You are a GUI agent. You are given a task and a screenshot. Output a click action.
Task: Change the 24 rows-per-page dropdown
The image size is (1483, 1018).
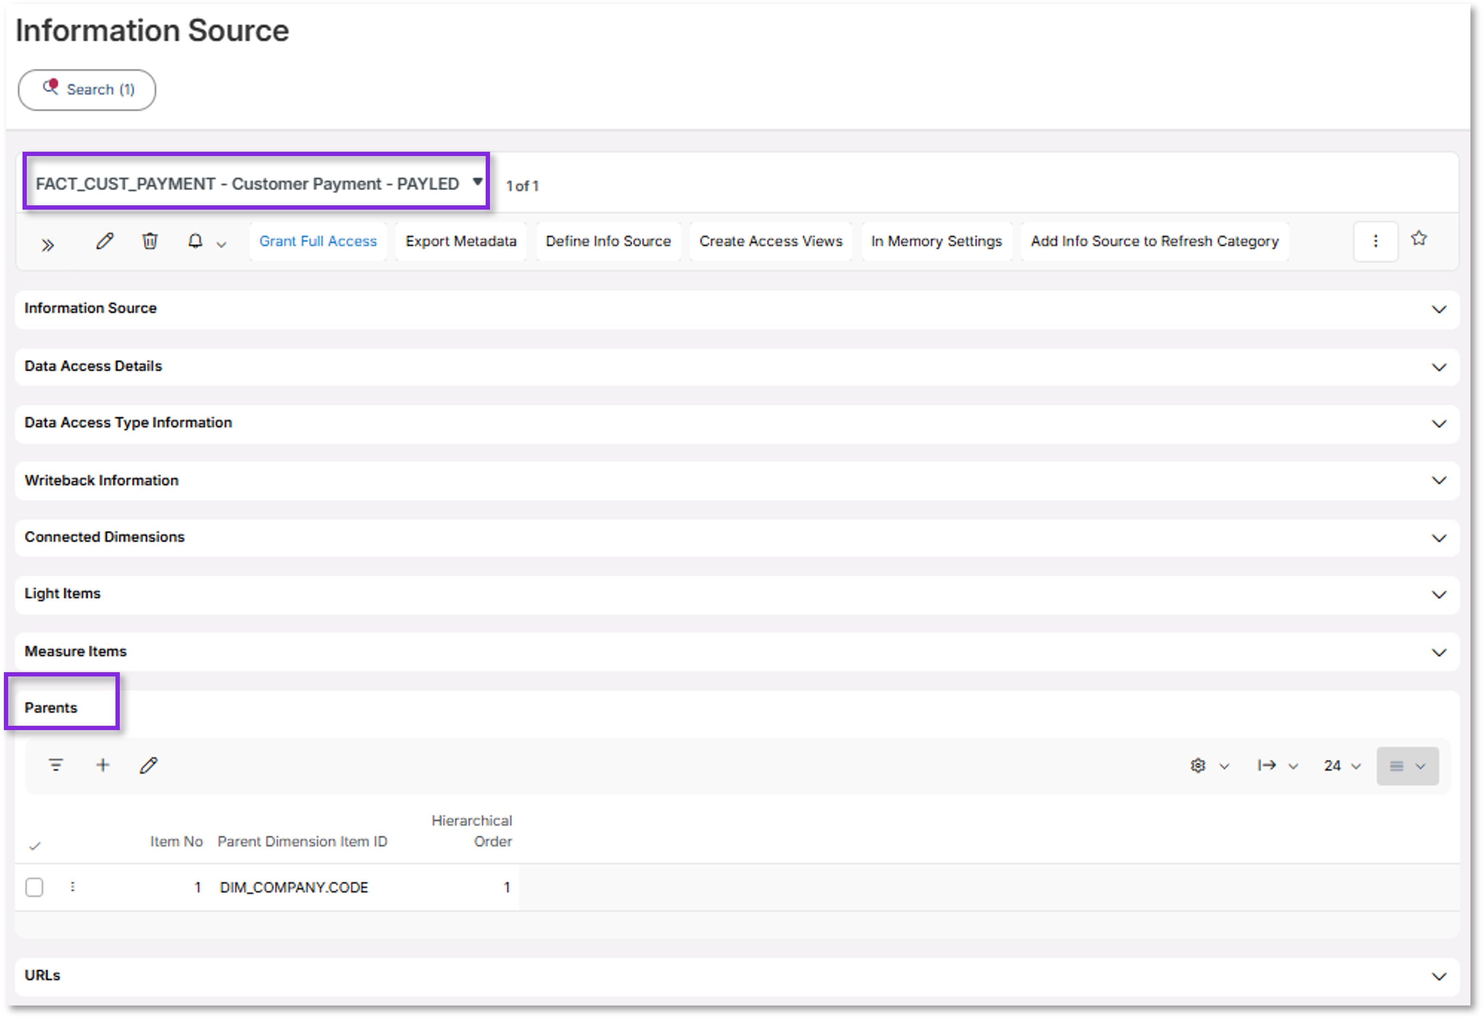coord(1342,766)
